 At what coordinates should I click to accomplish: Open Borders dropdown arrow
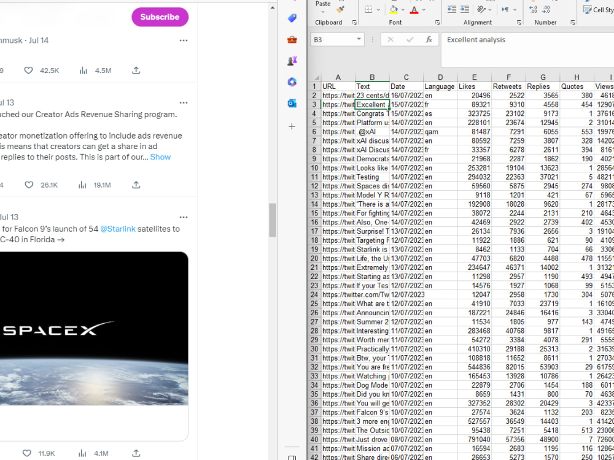click(x=378, y=10)
